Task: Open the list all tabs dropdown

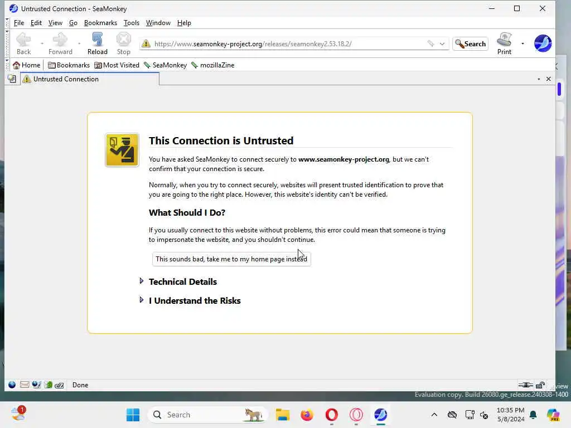Action: click(539, 79)
